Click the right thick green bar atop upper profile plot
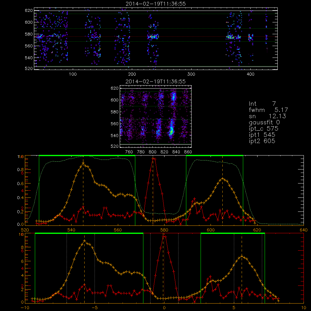 (x=215, y=156)
